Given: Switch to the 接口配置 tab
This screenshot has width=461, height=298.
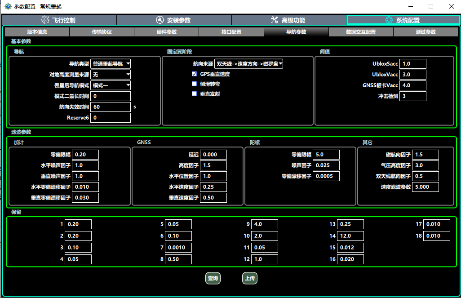Looking at the screenshot, I should 231,32.
